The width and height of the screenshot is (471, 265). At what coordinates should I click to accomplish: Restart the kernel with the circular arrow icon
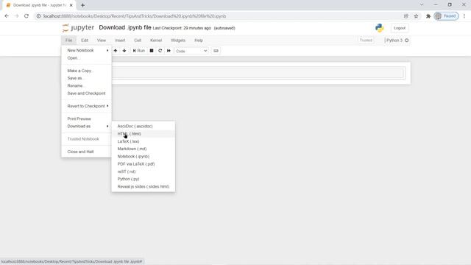(160, 51)
